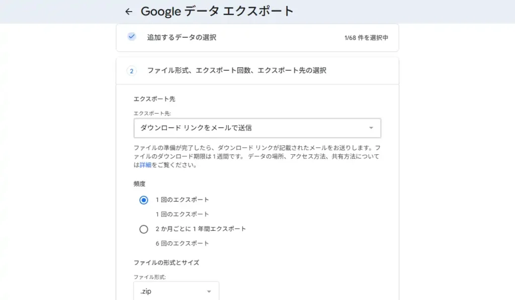Click the エクスポート先 section heading

coord(145,98)
